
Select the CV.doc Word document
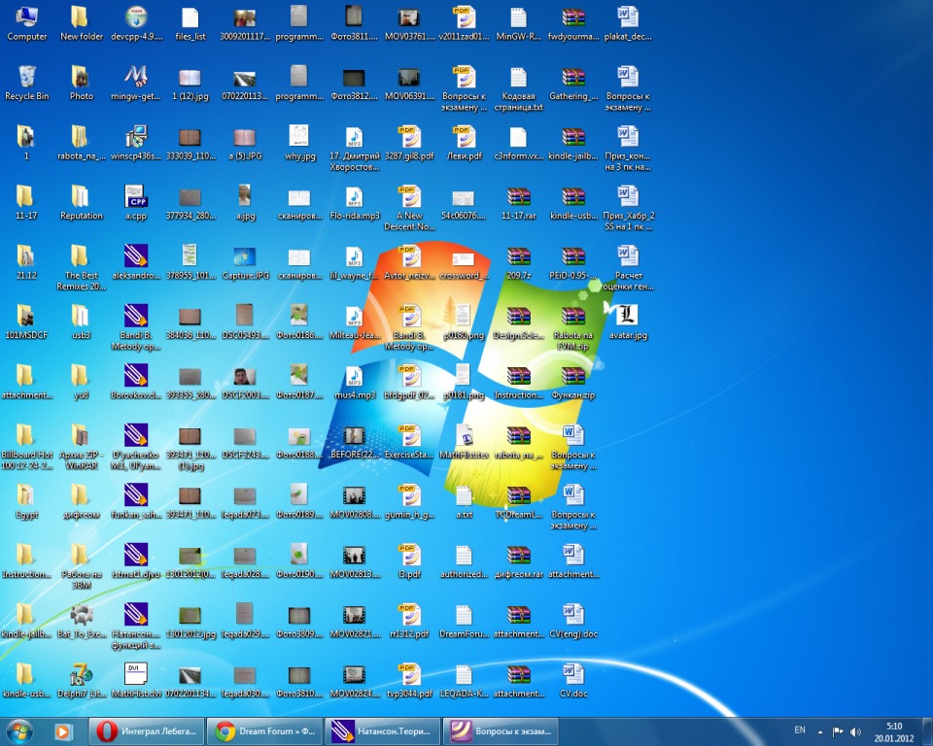(573, 681)
